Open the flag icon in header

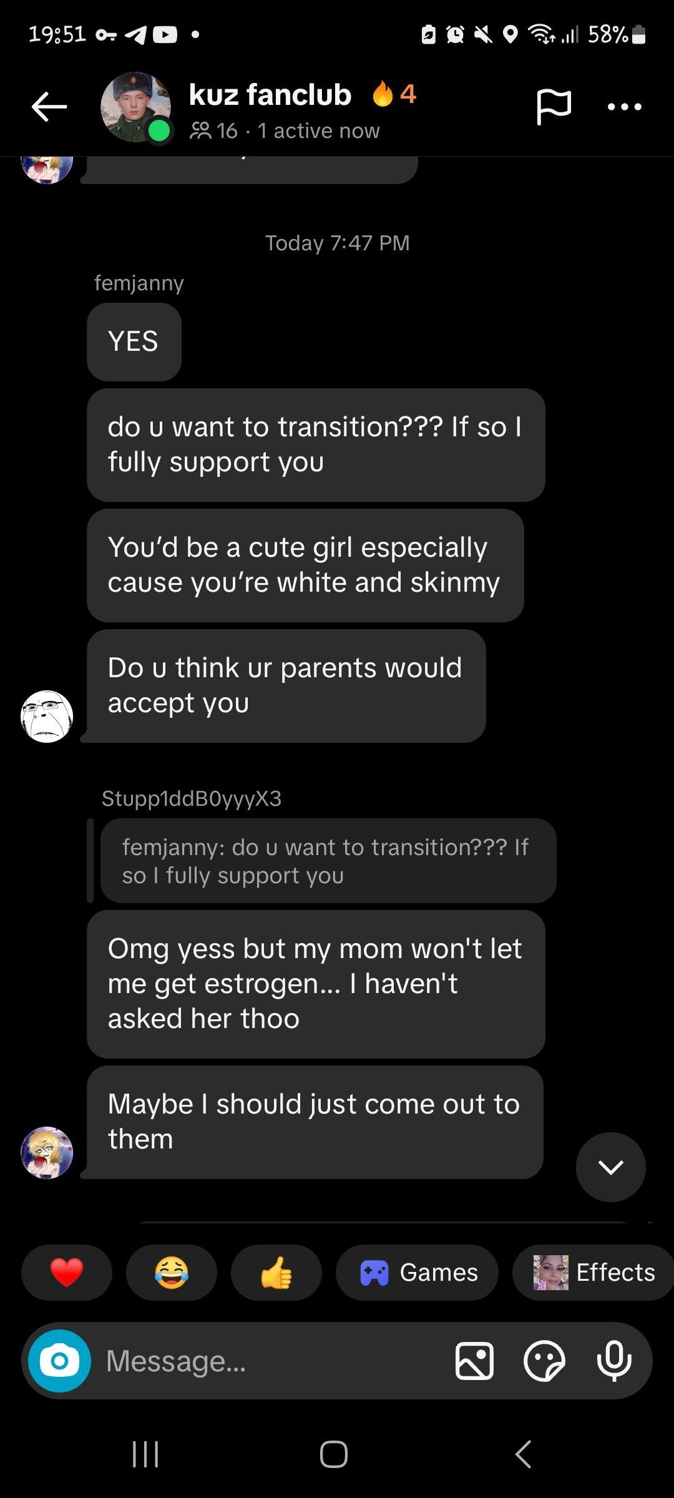553,107
